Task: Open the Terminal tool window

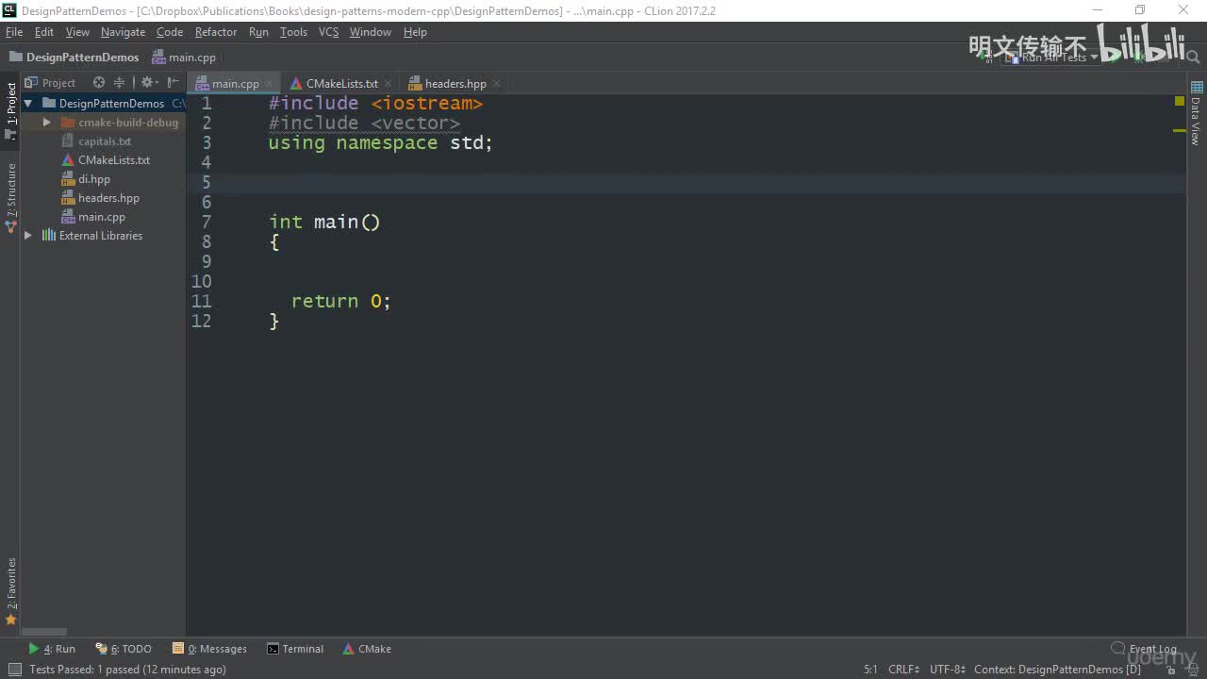Action: [295, 649]
